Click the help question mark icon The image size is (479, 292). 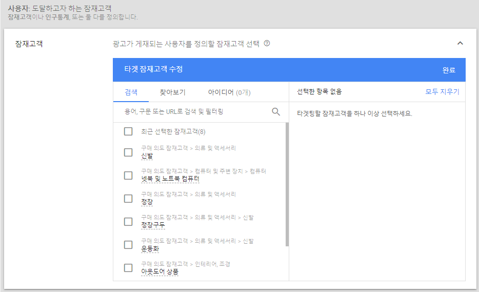coord(267,44)
